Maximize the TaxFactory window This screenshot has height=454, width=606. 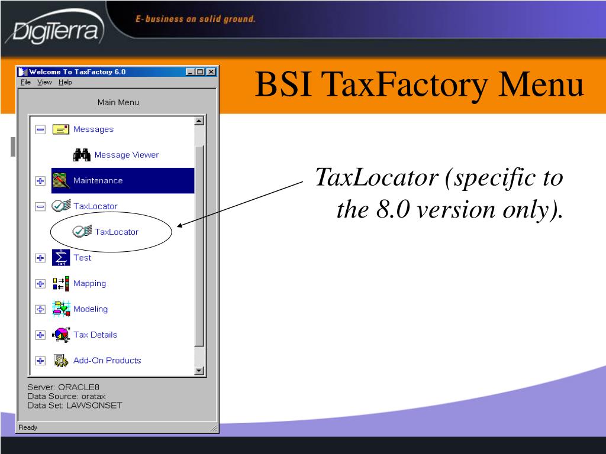(x=199, y=72)
